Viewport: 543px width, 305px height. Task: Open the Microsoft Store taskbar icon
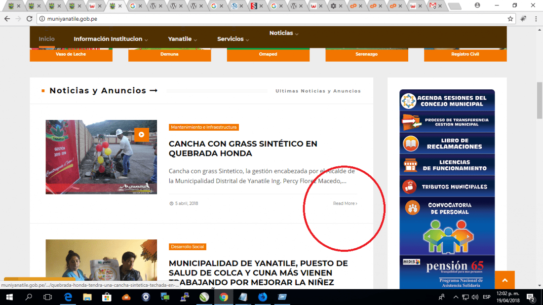tap(107, 297)
